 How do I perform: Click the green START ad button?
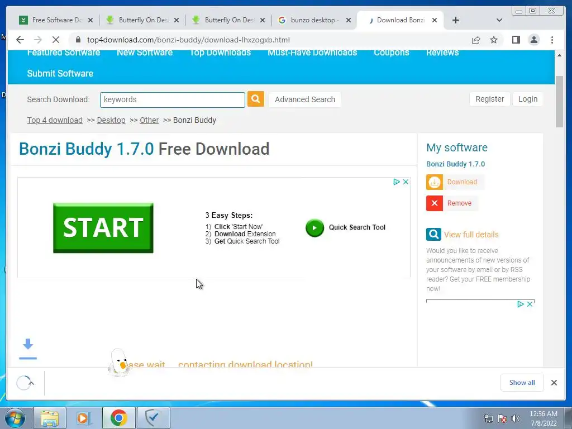(103, 228)
